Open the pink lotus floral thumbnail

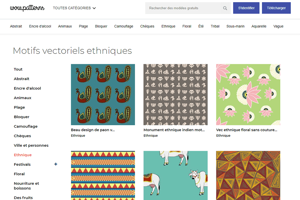pyautogui.click(x=248, y=95)
